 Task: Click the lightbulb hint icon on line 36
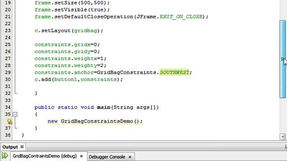click(x=9, y=121)
